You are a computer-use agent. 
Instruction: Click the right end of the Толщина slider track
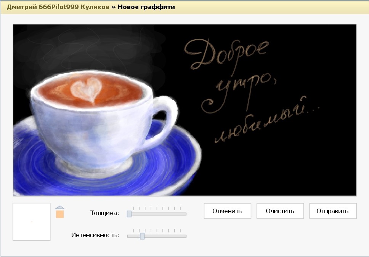pyautogui.click(x=184, y=214)
